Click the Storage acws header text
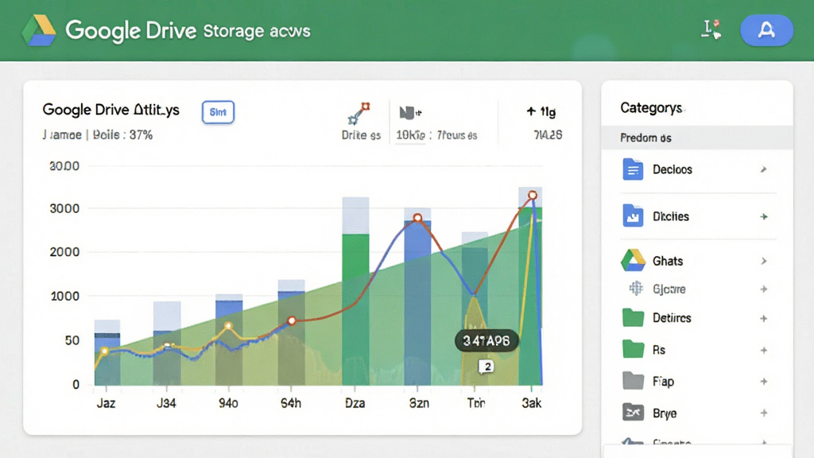Viewport: 814px width, 458px height. click(x=257, y=31)
